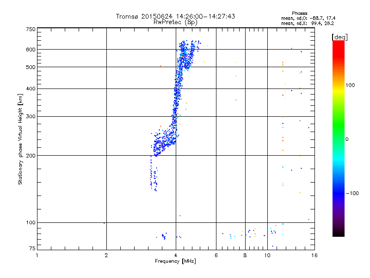Click the x-axis tick label '6'
Screen dimensions: 370x278
pyautogui.click(x=216, y=255)
